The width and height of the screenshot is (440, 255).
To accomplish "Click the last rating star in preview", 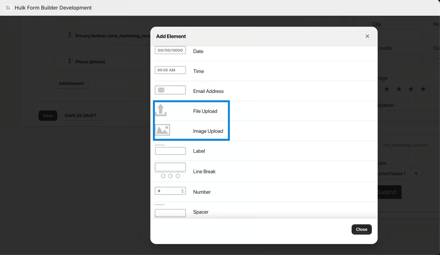I will (423, 89).
